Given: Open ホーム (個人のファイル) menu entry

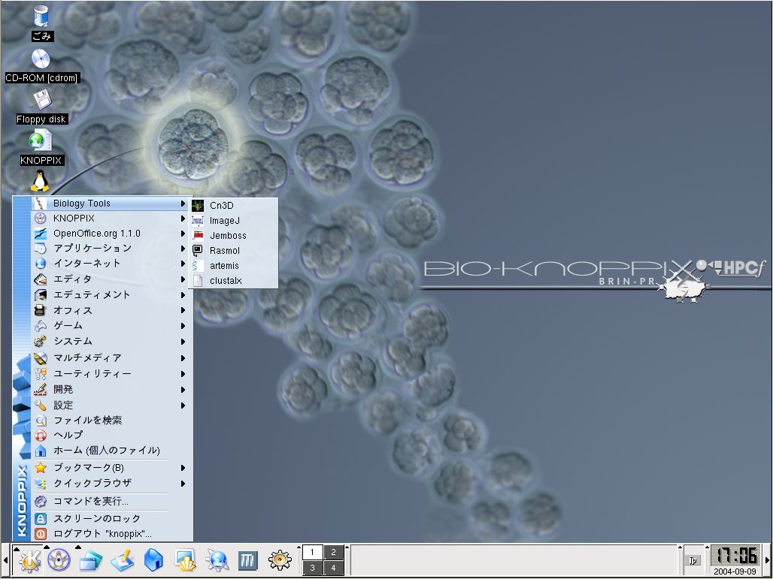Looking at the screenshot, I should coord(112,451).
